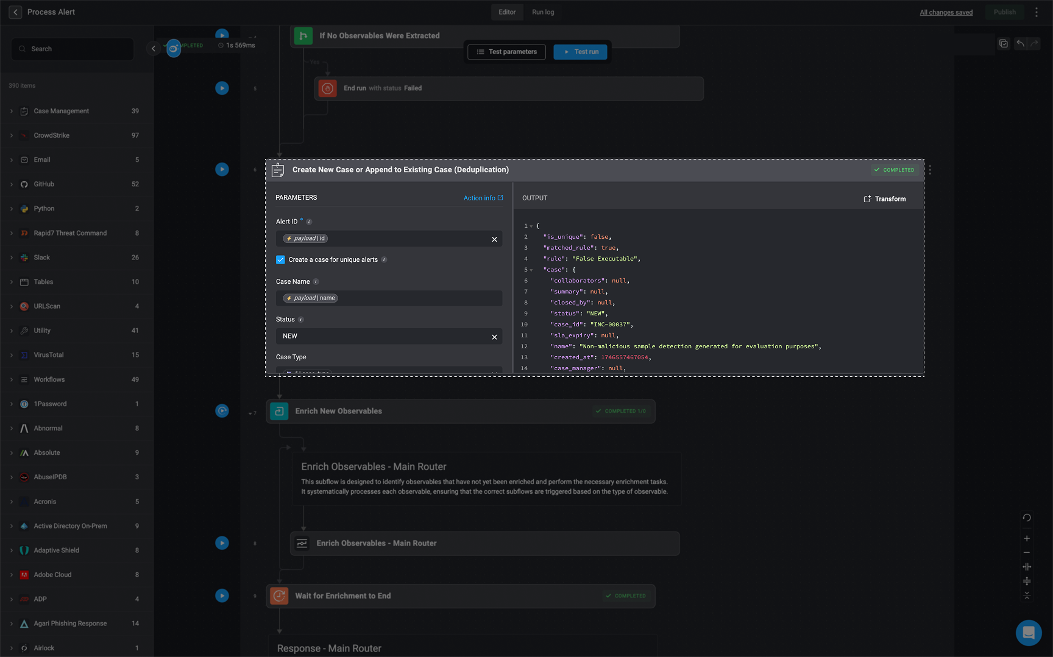Select the AbuseIPDB category row

point(77,477)
